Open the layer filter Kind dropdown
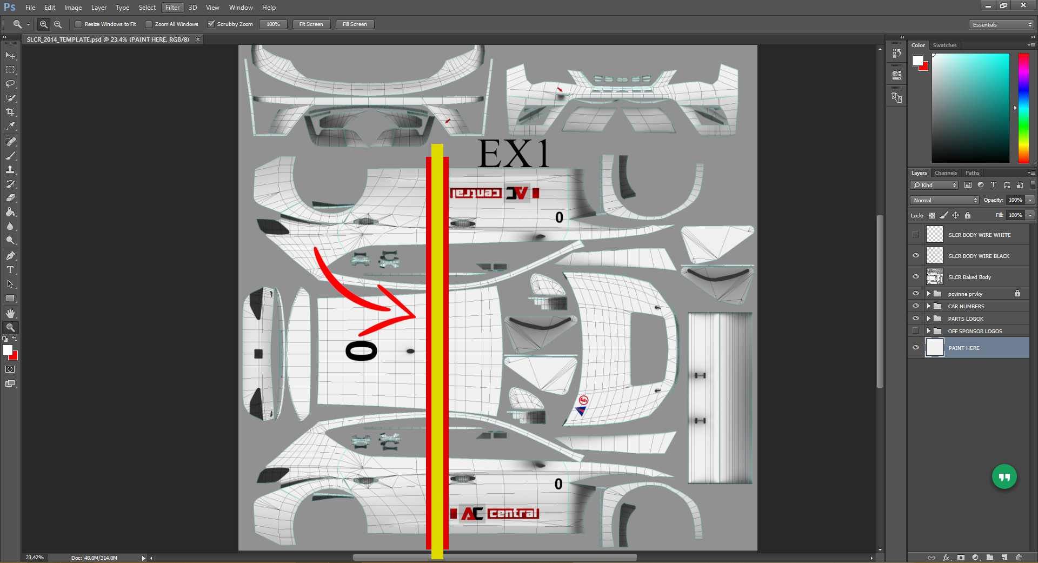Screen dimensions: 1038x563 click(934, 185)
